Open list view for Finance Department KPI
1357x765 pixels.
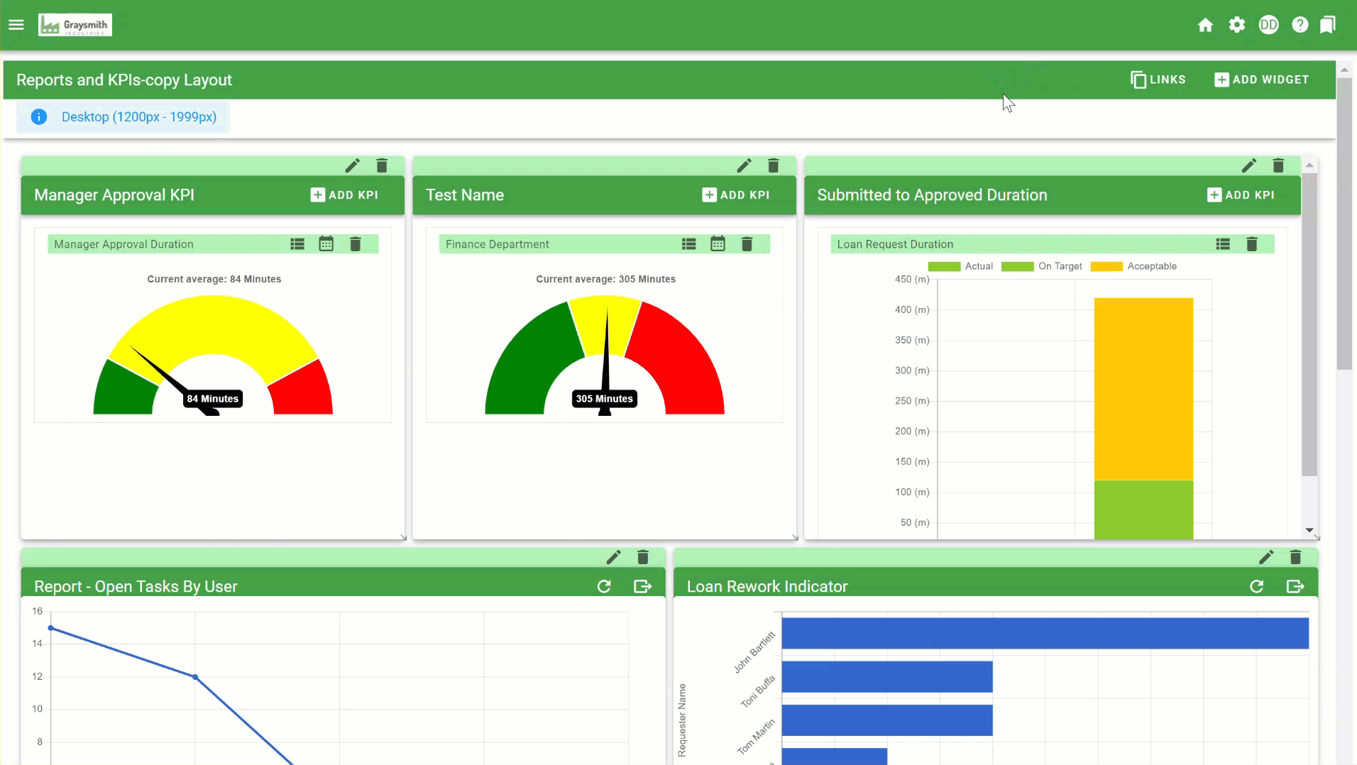(x=688, y=244)
